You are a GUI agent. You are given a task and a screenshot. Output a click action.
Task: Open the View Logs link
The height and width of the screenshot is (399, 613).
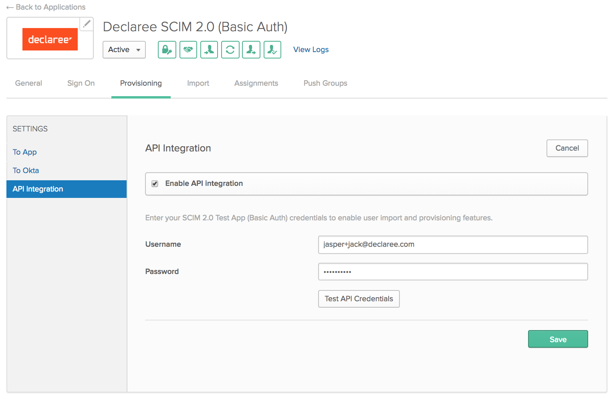tap(311, 50)
